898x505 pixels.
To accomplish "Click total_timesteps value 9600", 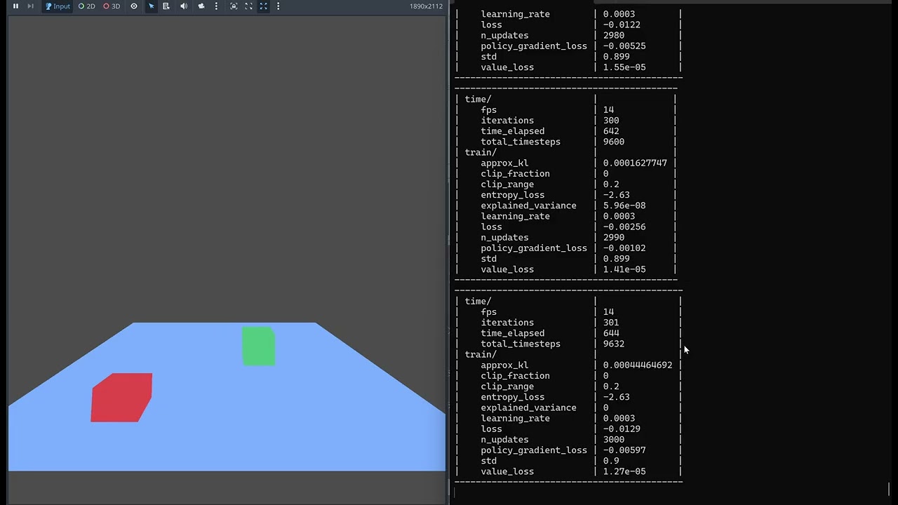I will point(614,142).
